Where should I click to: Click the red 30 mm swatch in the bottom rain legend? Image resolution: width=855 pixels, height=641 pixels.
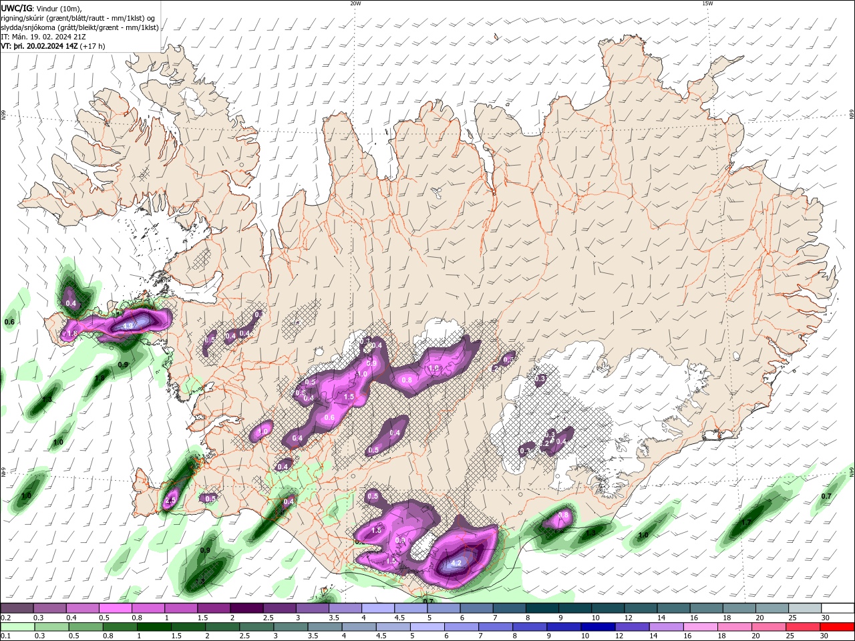pyautogui.click(x=838, y=627)
